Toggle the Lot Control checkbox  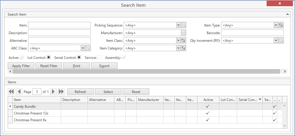coord(49,57)
